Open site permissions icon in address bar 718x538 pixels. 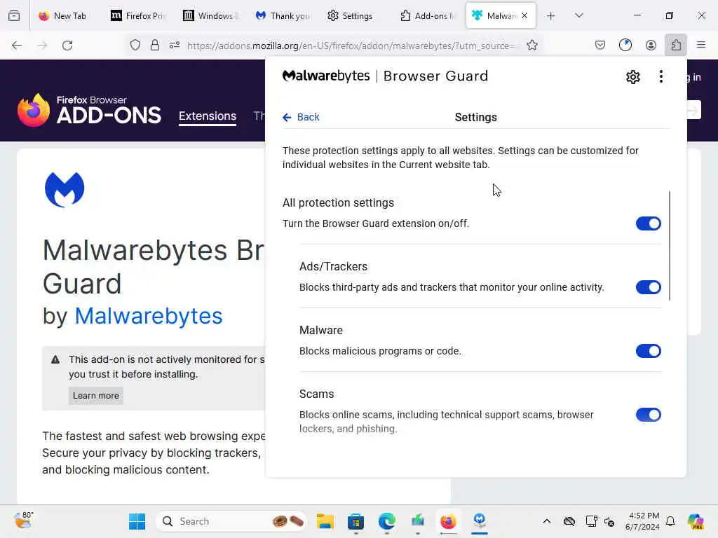click(x=175, y=45)
